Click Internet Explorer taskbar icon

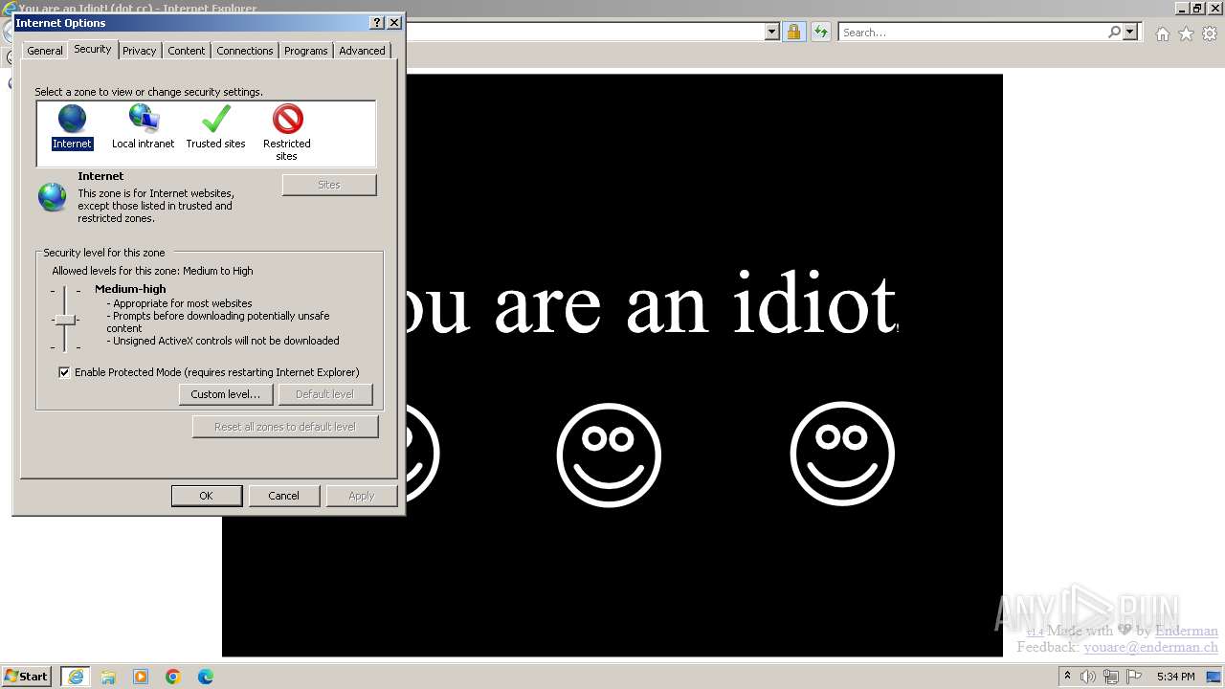(x=76, y=677)
